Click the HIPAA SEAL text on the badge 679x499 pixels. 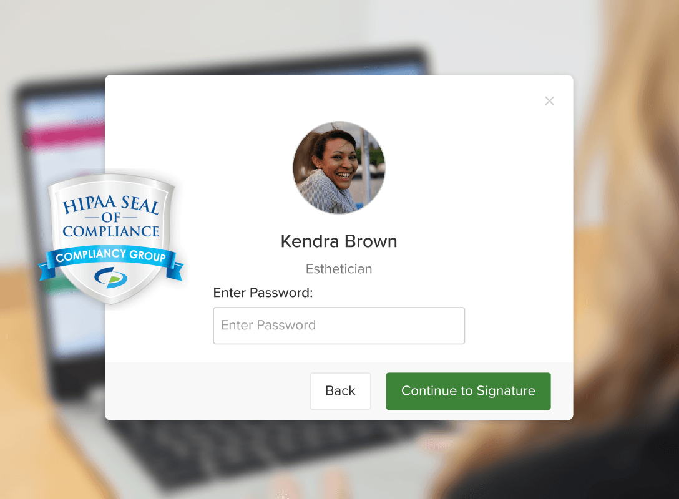click(x=111, y=204)
